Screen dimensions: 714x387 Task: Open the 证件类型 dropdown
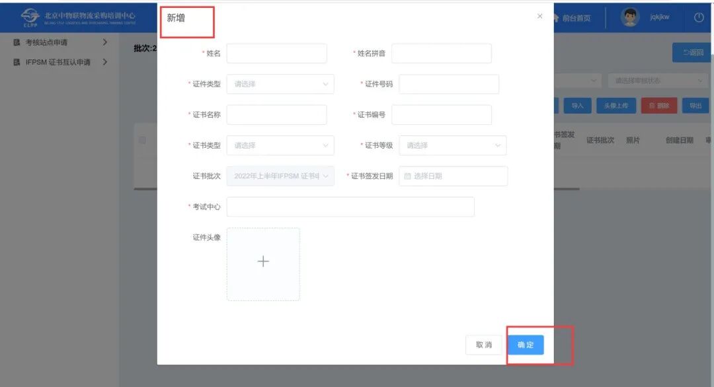coord(279,84)
